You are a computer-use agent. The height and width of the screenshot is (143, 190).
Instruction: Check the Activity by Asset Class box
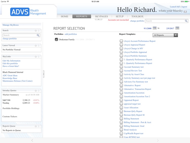click(x=121, y=74)
